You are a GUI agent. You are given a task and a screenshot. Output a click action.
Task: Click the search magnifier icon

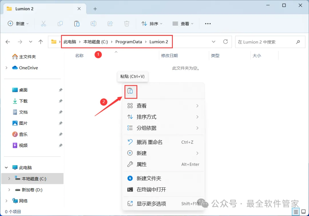(298, 42)
